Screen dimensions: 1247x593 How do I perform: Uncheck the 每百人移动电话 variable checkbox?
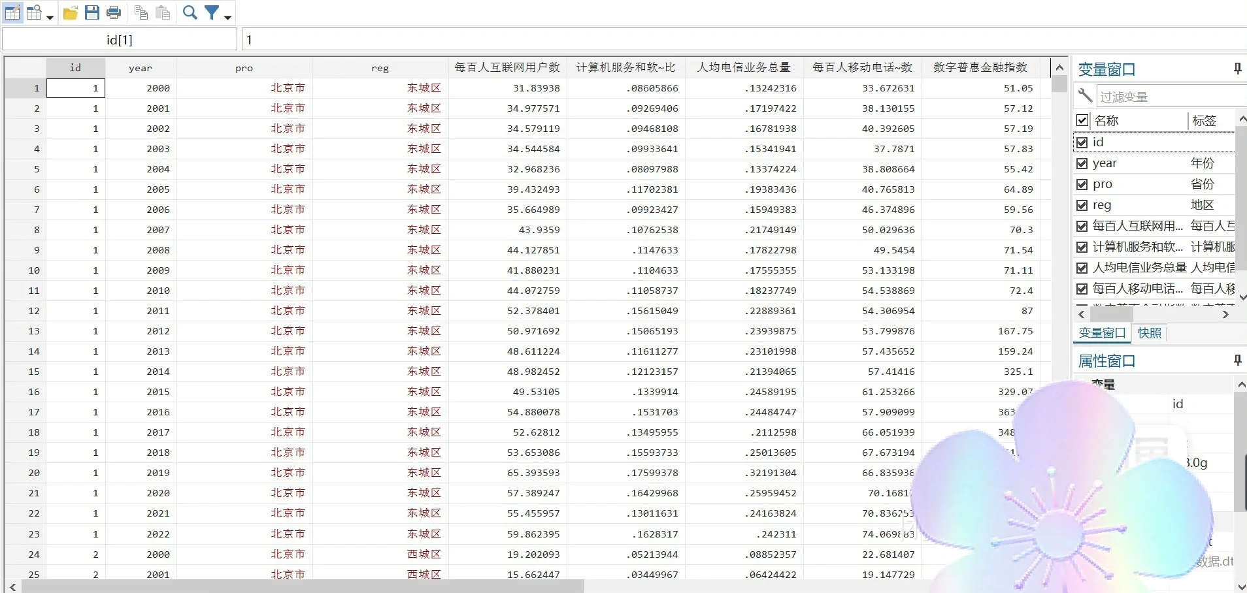pyautogui.click(x=1082, y=289)
